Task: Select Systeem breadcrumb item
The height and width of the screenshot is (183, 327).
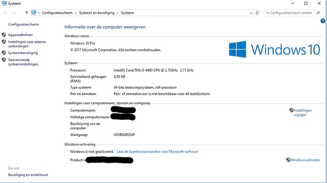Action: tap(127, 13)
